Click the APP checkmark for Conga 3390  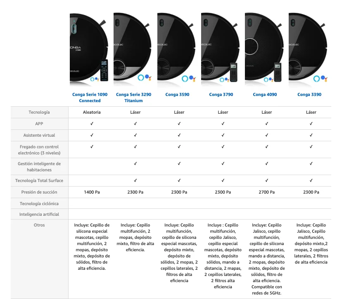pos(311,124)
